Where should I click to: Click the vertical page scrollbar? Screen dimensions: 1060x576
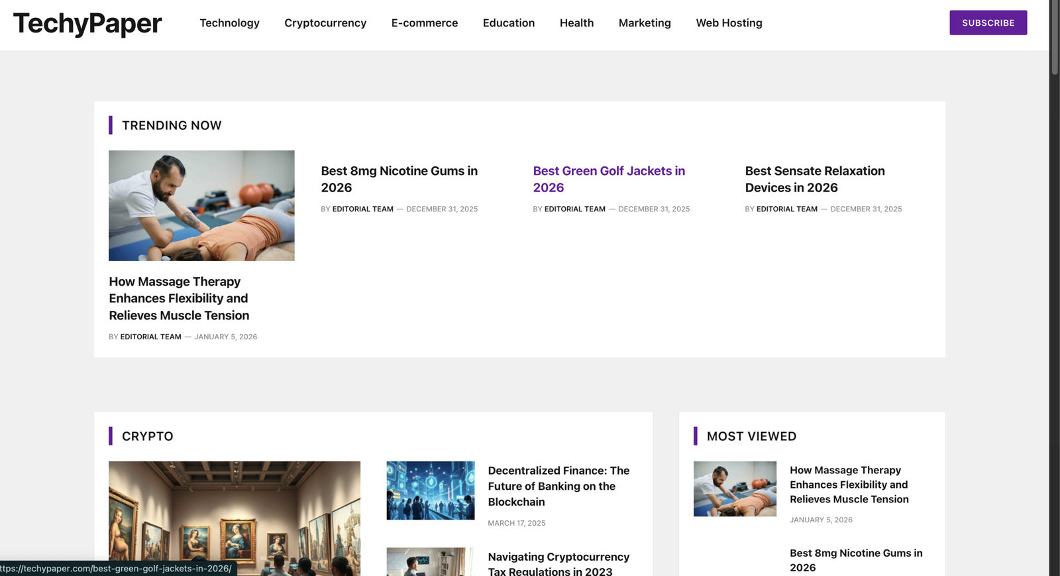[x=1055, y=40]
